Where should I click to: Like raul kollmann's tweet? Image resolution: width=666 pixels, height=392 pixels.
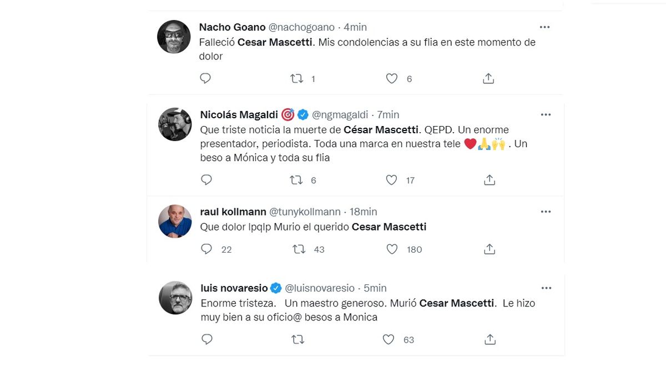click(392, 249)
